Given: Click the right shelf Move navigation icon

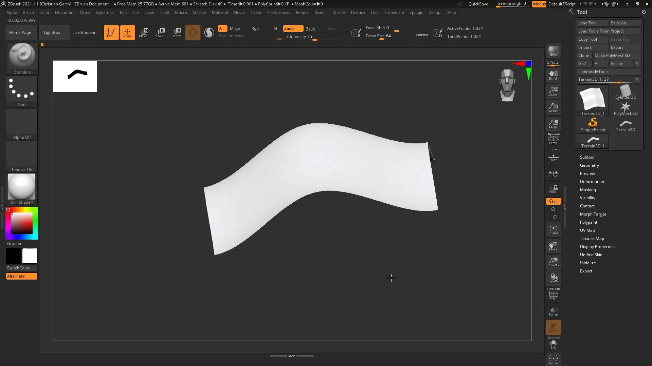Looking at the screenshot, I should (x=553, y=246).
